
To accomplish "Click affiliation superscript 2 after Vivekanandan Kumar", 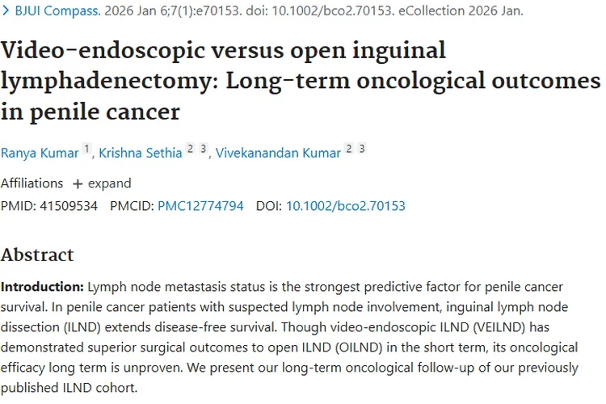I will tap(348, 149).
